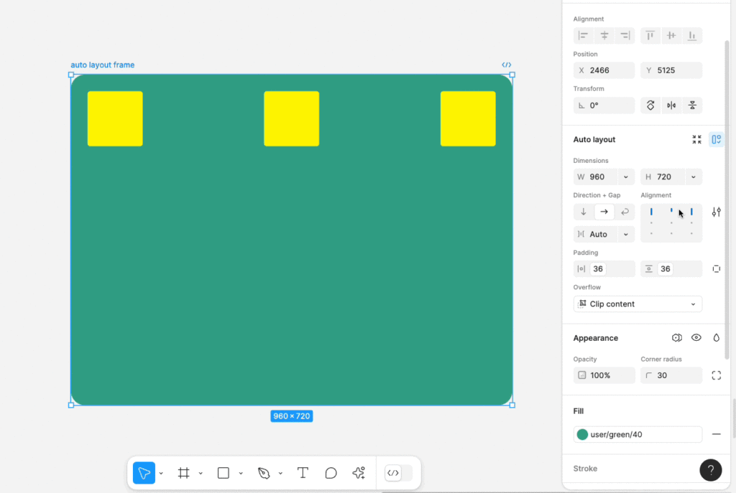Viewport: 736px width, 493px height.
Task: Click the Corner radius input field
Action: [x=671, y=375]
